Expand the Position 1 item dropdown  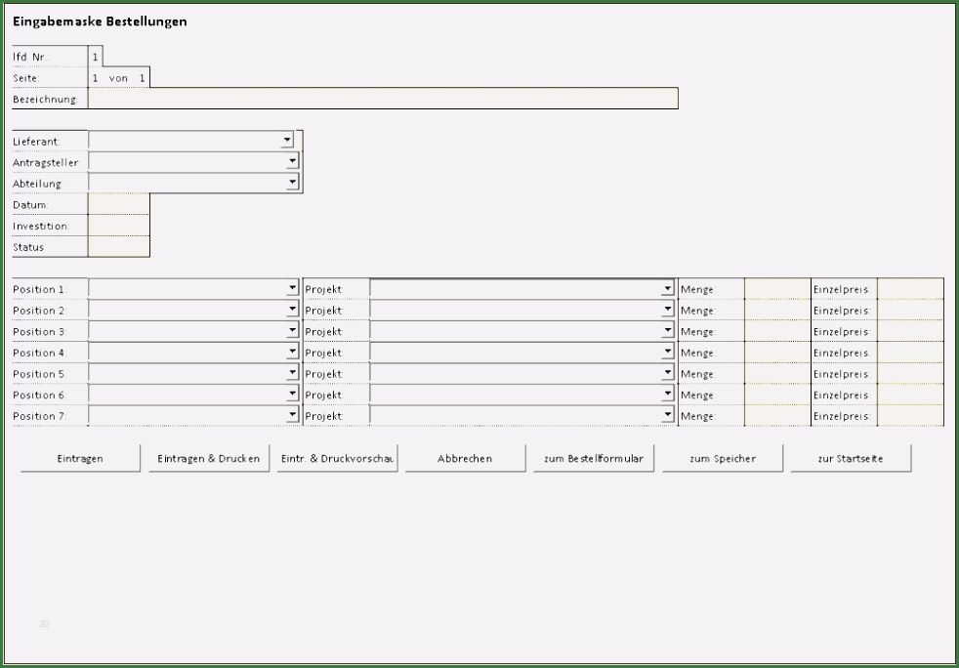tap(292, 289)
